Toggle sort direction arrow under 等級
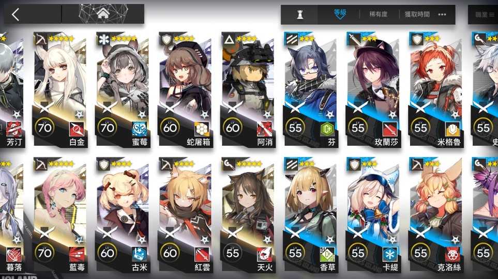 [x=340, y=18]
